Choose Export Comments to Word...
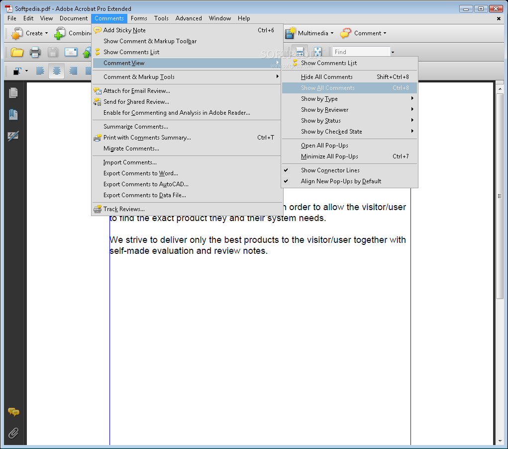This screenshot has height=449, width=508. [x=187, y=173]
